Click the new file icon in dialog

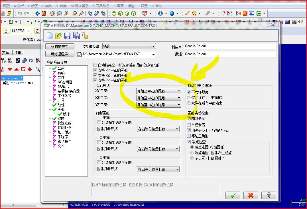click(50, 36)
